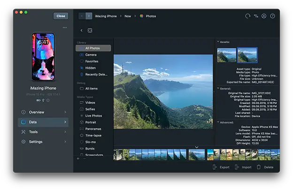Click the Delete trash icon
The height and width of the screenshot is (190, 293).
click(x=259, y=167)
